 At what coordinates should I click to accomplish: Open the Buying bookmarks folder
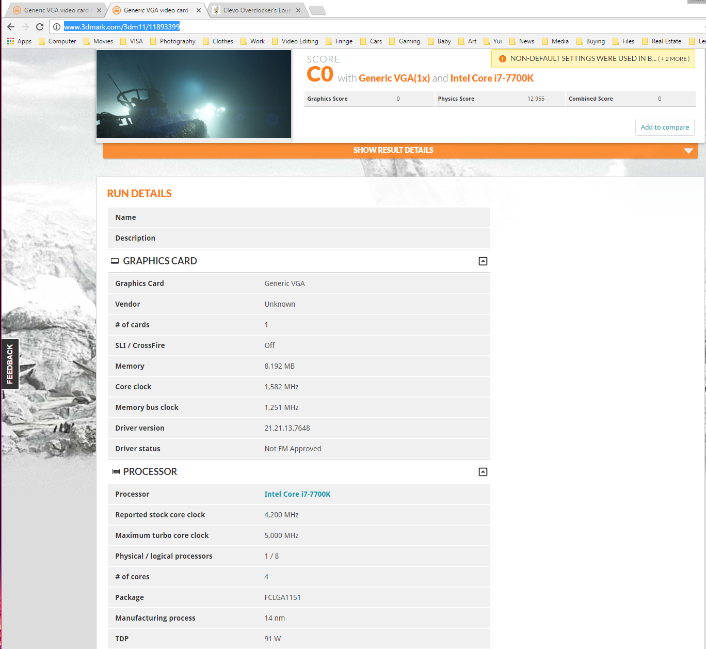[x=590, y=41]
